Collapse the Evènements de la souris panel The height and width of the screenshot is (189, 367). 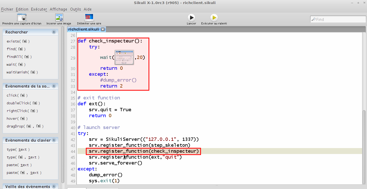point(54,86)
